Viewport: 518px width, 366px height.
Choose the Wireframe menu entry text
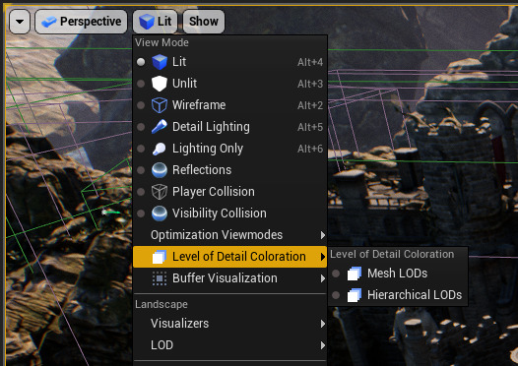click(x=199, y=105)
